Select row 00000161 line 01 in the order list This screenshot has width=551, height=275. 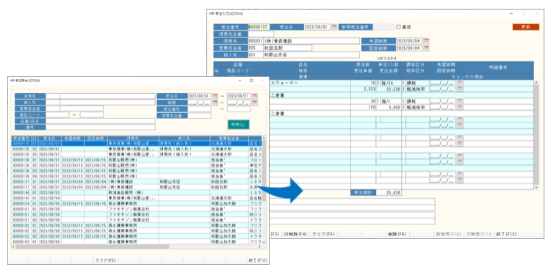[137, 209]
